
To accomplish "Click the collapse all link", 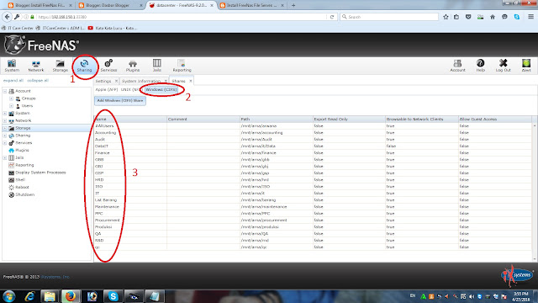I will point(38,81).
